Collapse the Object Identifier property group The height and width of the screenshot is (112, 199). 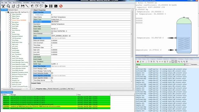tap(32, 12)
